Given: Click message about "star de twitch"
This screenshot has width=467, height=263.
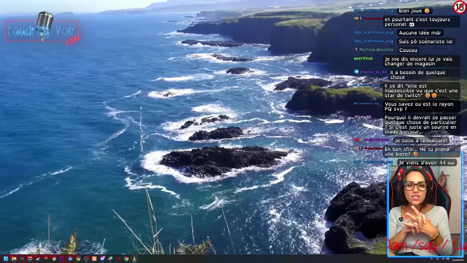Looking at the screenshot, I should 421,91.
